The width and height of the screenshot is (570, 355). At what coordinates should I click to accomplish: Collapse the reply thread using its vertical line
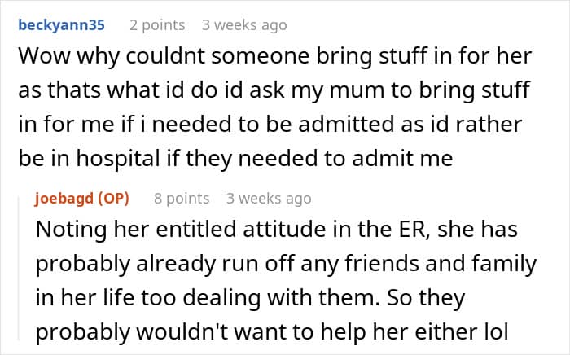pyautogui.click(x=20, y=269)
